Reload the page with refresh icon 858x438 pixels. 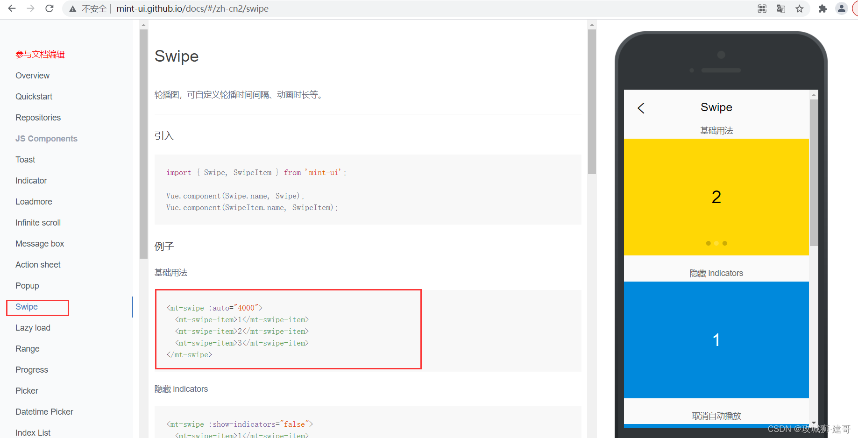[50, 8]
